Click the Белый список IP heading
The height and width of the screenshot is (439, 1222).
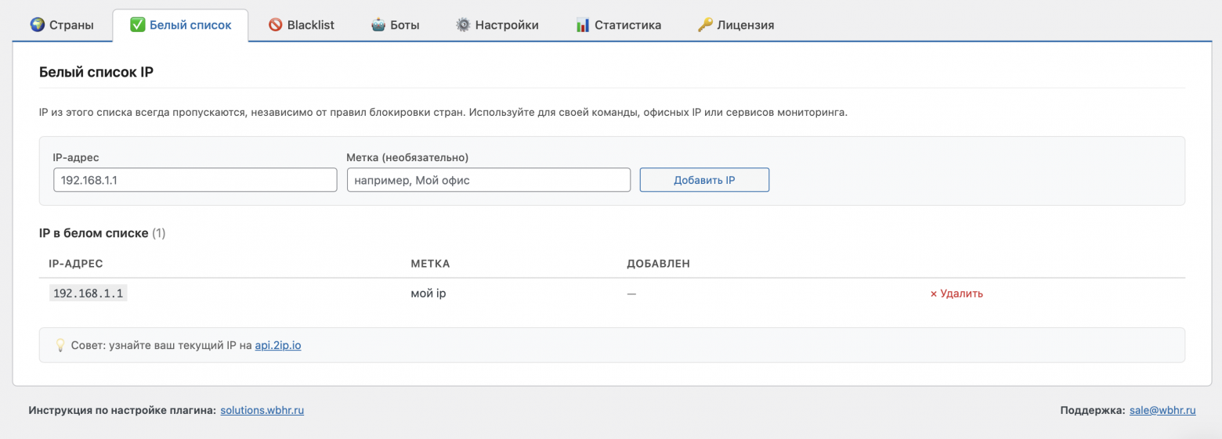click(x=96, y=72)
